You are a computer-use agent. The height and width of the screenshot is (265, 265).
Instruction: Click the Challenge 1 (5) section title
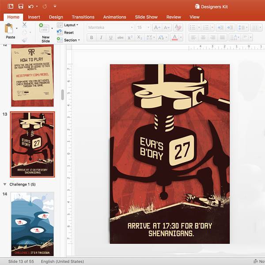tap(23, 184)
